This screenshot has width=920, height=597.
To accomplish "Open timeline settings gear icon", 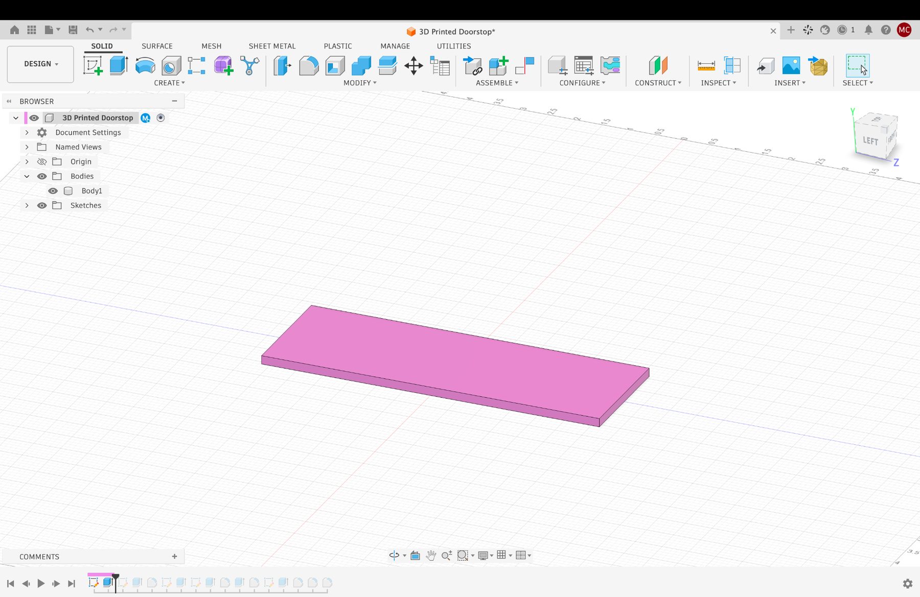I will (x=908, y=583).
